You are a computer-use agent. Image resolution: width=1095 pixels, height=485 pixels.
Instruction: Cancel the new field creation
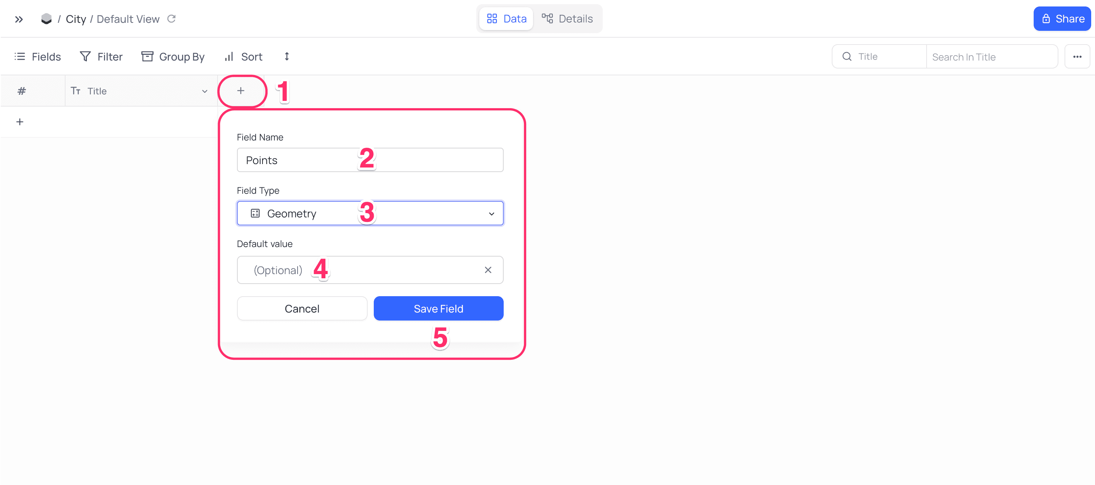pyautogui.click(x=302, y=309)
